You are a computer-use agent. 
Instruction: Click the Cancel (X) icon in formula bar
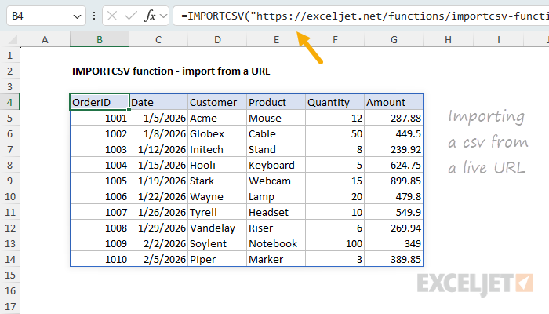point(112,16)
